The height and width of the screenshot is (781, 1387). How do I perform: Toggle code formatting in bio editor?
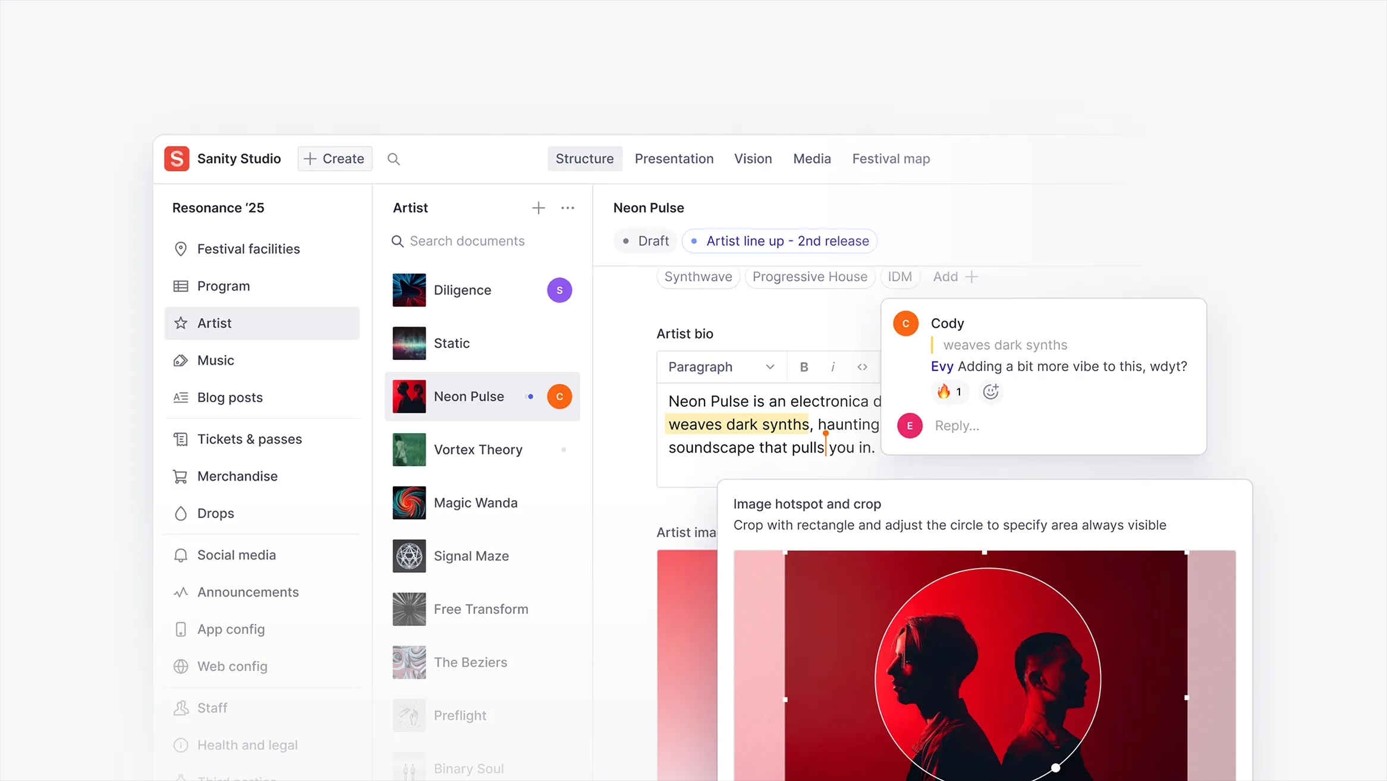click(862, 367)
